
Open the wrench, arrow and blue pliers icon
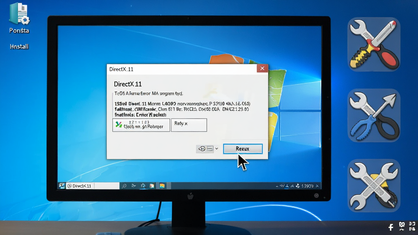tap(374, 115)
